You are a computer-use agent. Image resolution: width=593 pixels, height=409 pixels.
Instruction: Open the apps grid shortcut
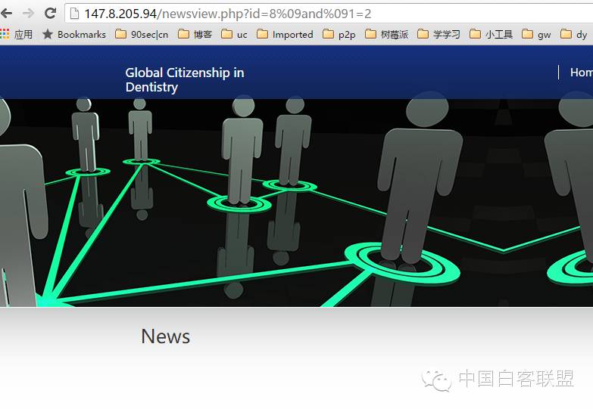[x=16, y=34]
